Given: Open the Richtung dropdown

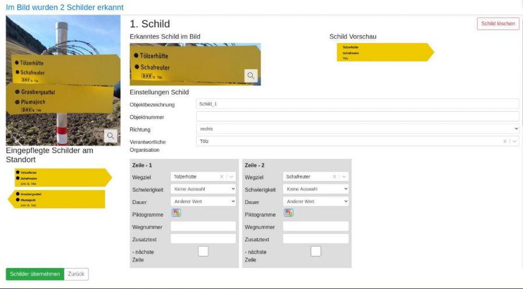Looking at the screenshot, I should coord(357,129).
